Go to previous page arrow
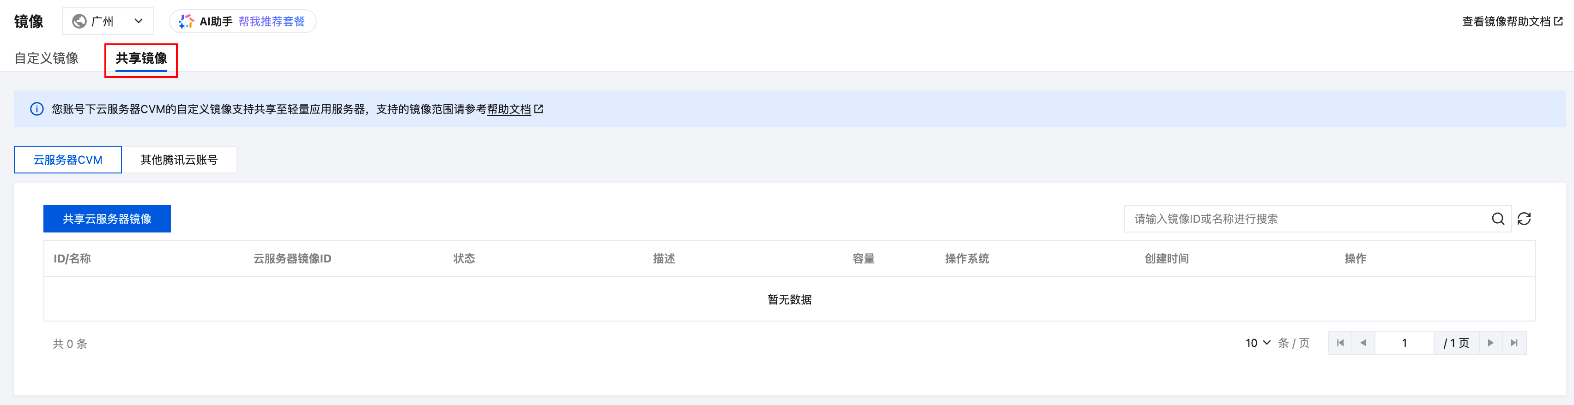 1363,343
